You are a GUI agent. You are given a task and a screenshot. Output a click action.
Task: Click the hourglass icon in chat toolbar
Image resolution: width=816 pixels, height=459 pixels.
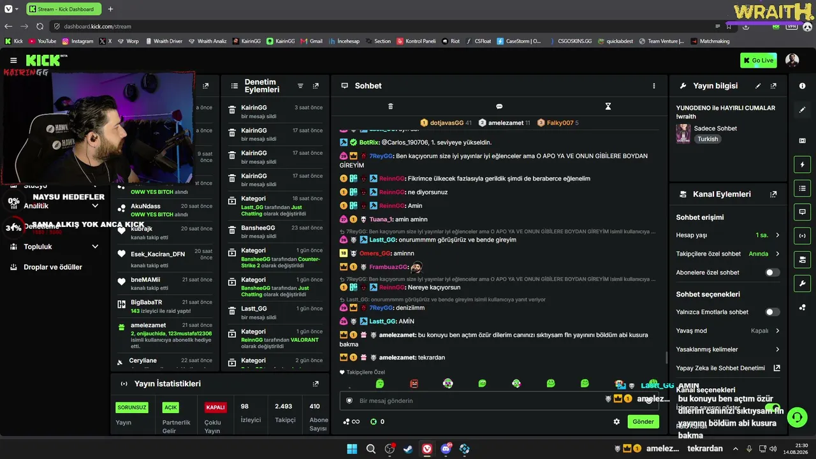click(x=608, y=106)
